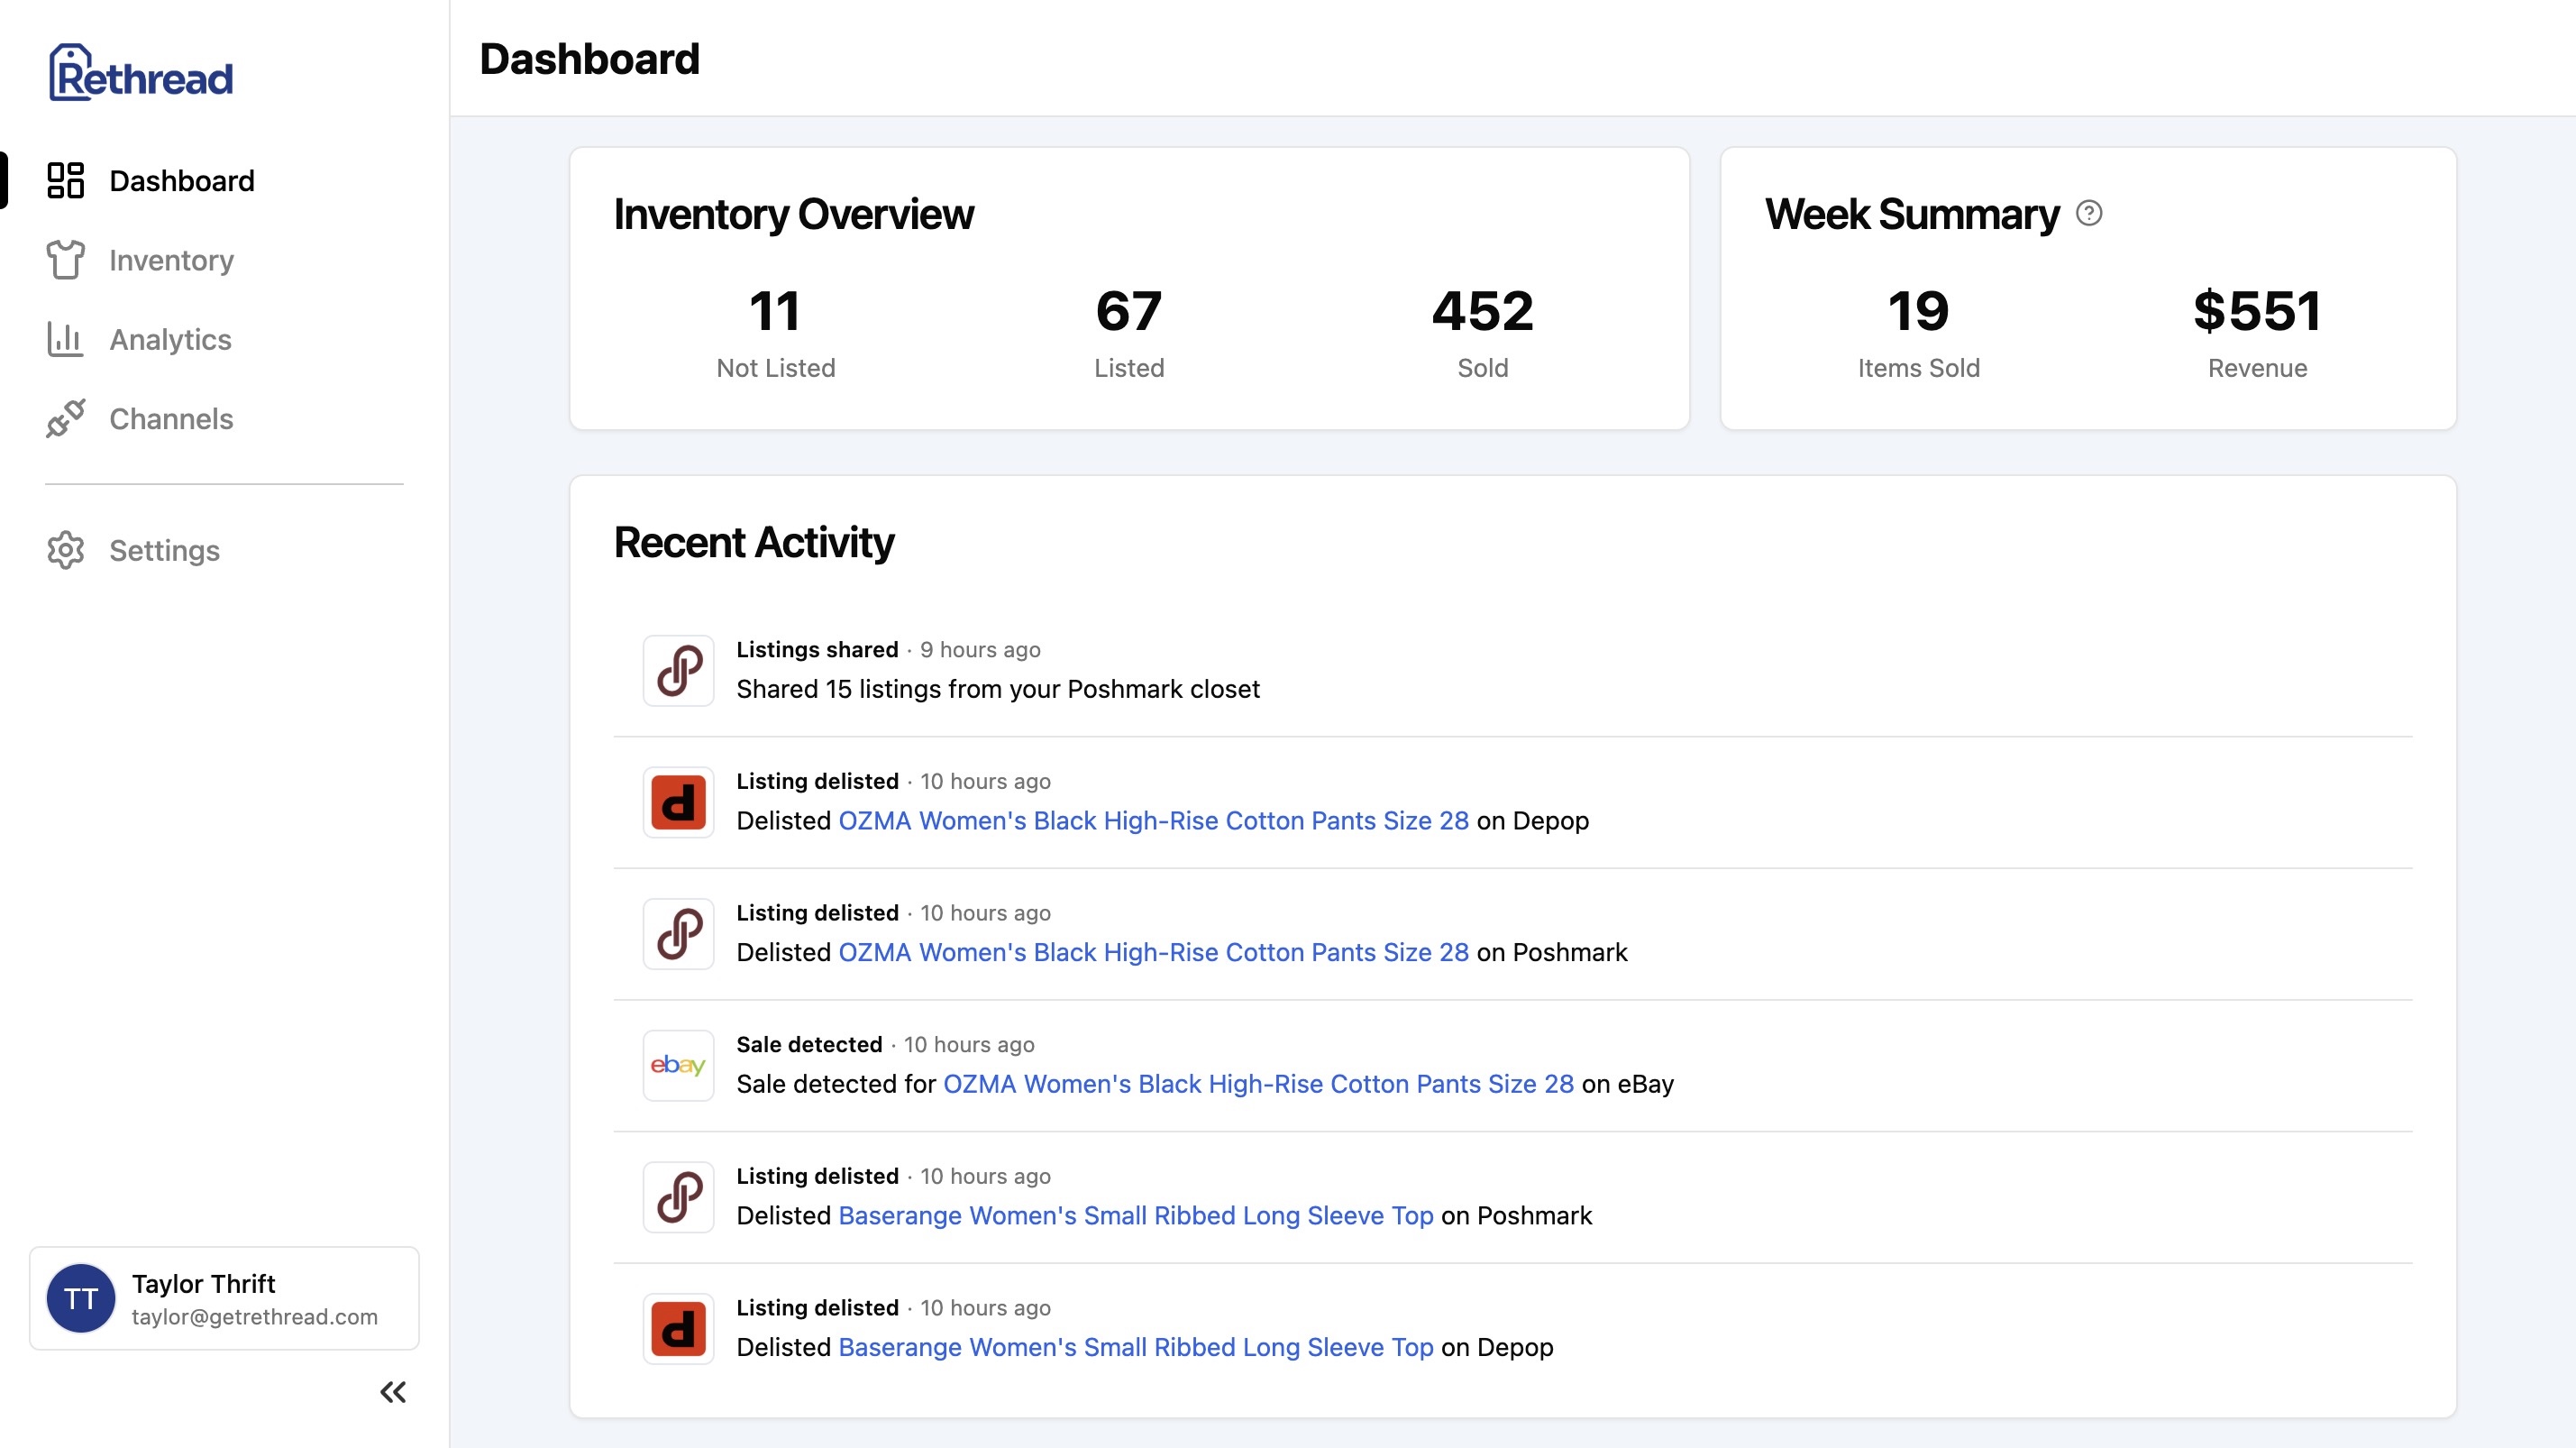Collapse the sidebar with the double-chevron
The image size is (2576, 1448).
pyautogui.click(x=392, y=1392)
